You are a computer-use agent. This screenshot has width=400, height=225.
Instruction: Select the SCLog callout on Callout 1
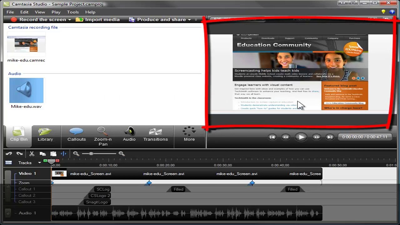tap(103, 189)
